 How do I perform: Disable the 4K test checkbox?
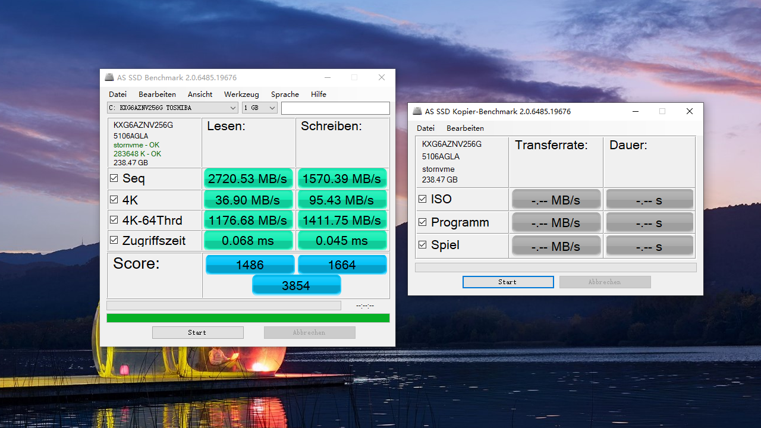pyautogui.click(x=113, y=200)
